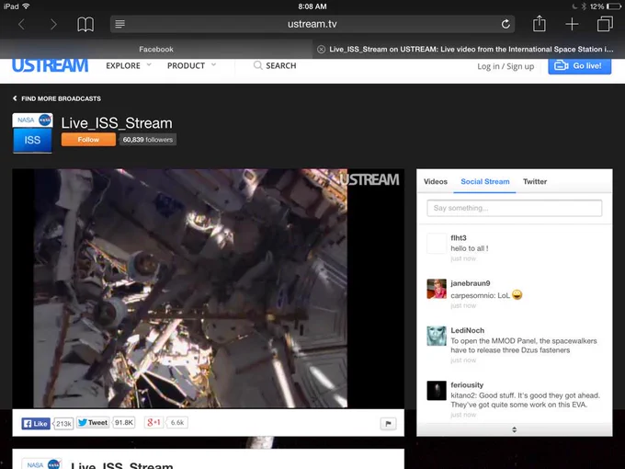Tap the ustream.tv address bar
The height and width of the screenshot is (469, 625).
[x=312, y=24]
